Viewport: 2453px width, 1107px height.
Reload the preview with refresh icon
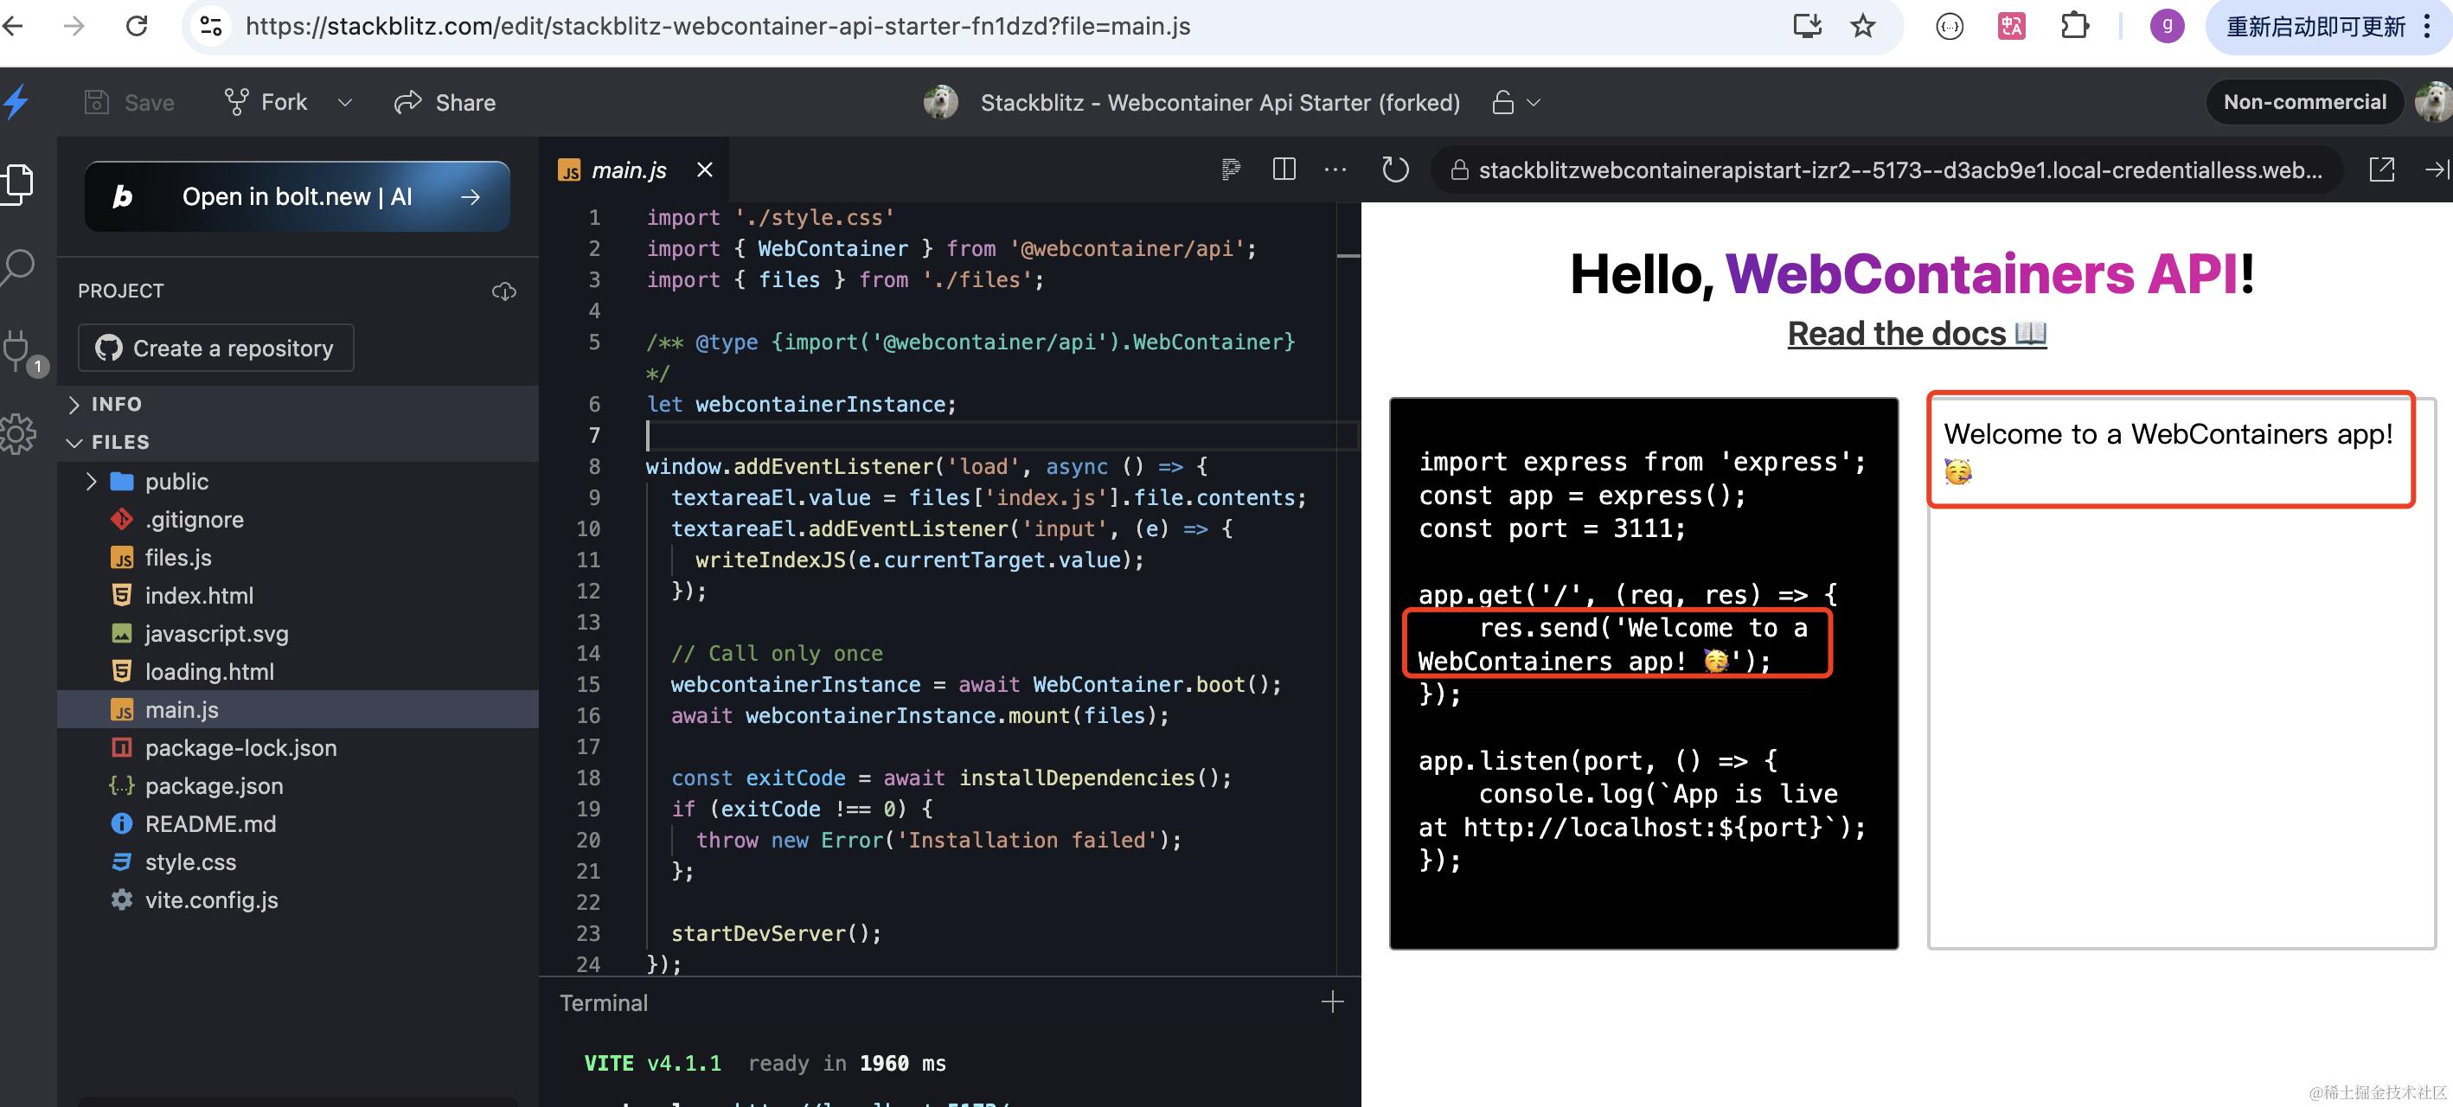click(x=1394, y=170)
